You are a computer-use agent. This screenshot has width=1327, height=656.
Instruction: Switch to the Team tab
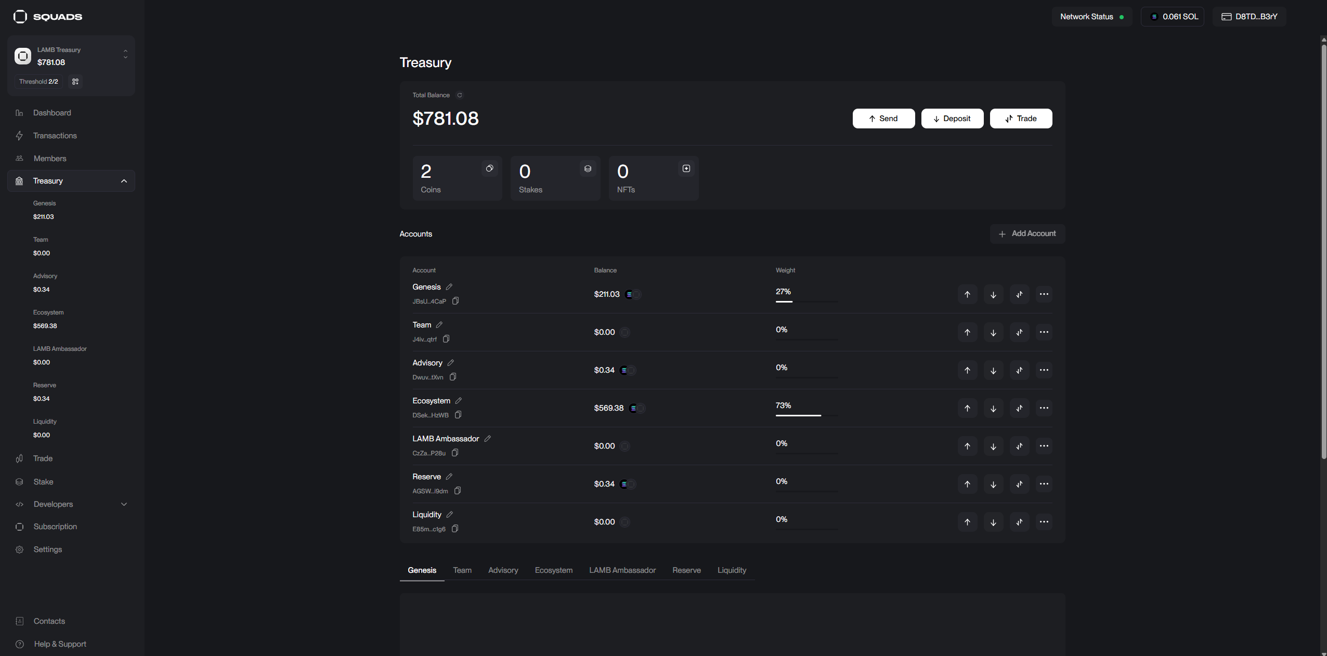point(462,570)
